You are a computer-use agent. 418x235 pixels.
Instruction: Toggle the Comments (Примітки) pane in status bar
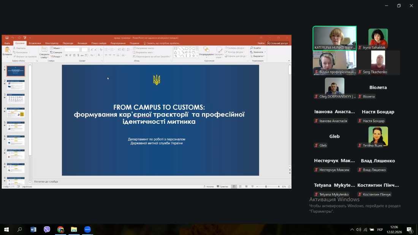(x=223, y=186)
